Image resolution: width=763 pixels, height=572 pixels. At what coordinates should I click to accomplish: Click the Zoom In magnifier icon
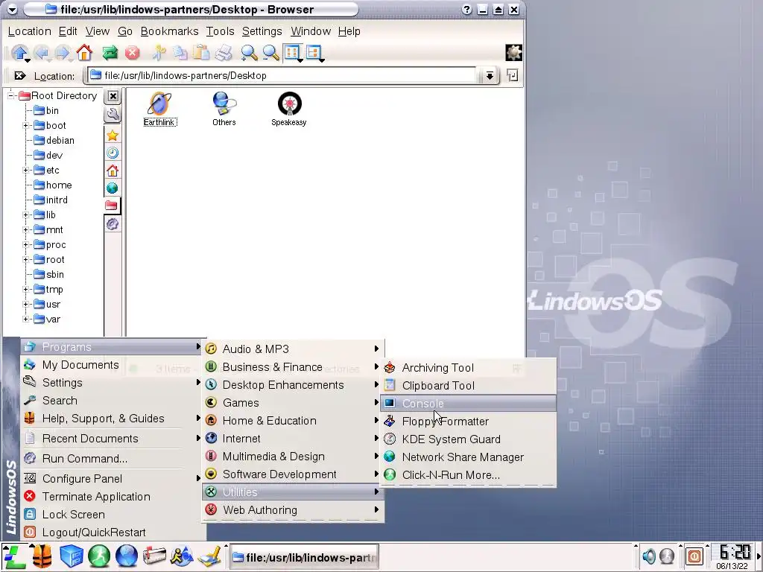click(x=249, y=53)
